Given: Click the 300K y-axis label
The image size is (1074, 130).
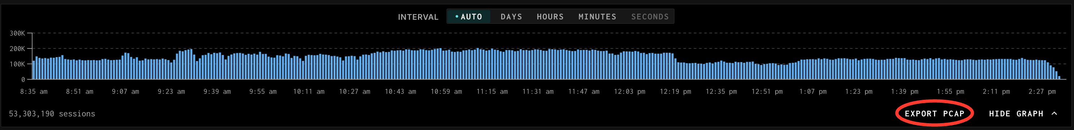Looking at the screenshot, I should pos(17,33).
